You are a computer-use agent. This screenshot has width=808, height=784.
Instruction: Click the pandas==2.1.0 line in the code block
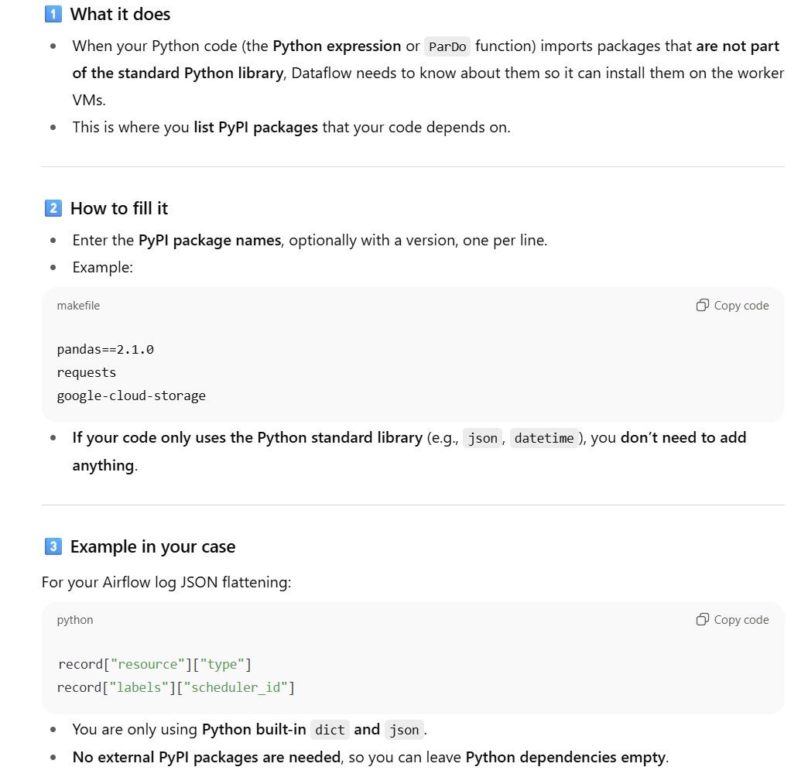coord(105,349)
